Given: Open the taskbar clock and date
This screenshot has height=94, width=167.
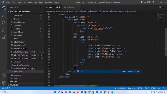Looking at the screenshot, I should click(161, 92).
